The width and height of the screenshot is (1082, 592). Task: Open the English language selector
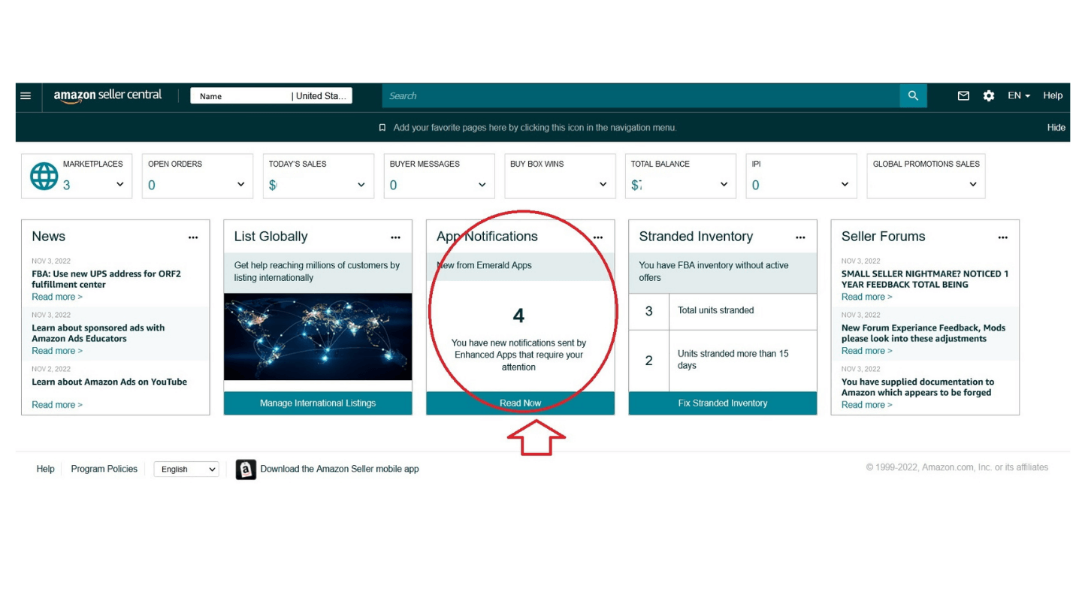click(x=186, y=469)
